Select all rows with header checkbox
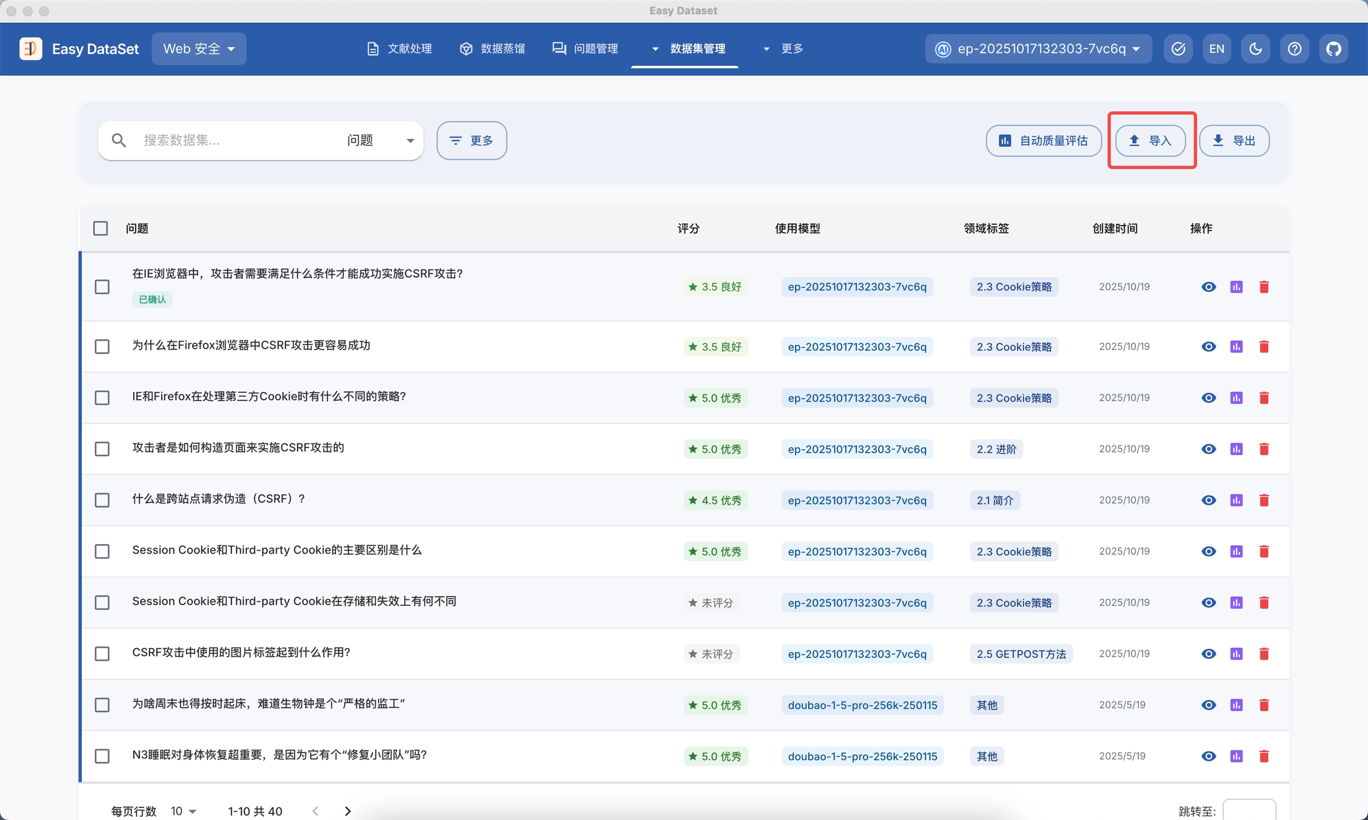 100,228
